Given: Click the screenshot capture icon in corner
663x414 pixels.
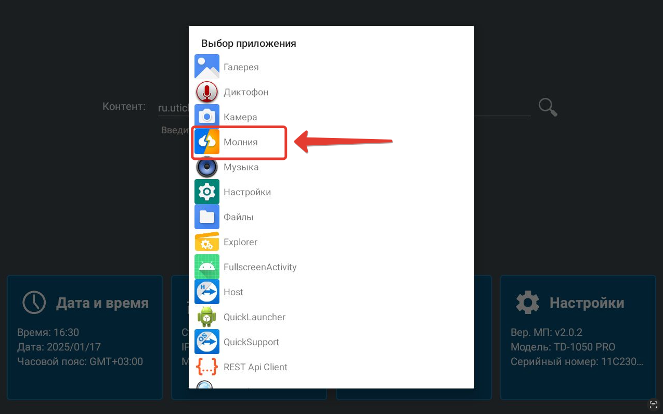Looking at the screenshot, I should point(654,405).
